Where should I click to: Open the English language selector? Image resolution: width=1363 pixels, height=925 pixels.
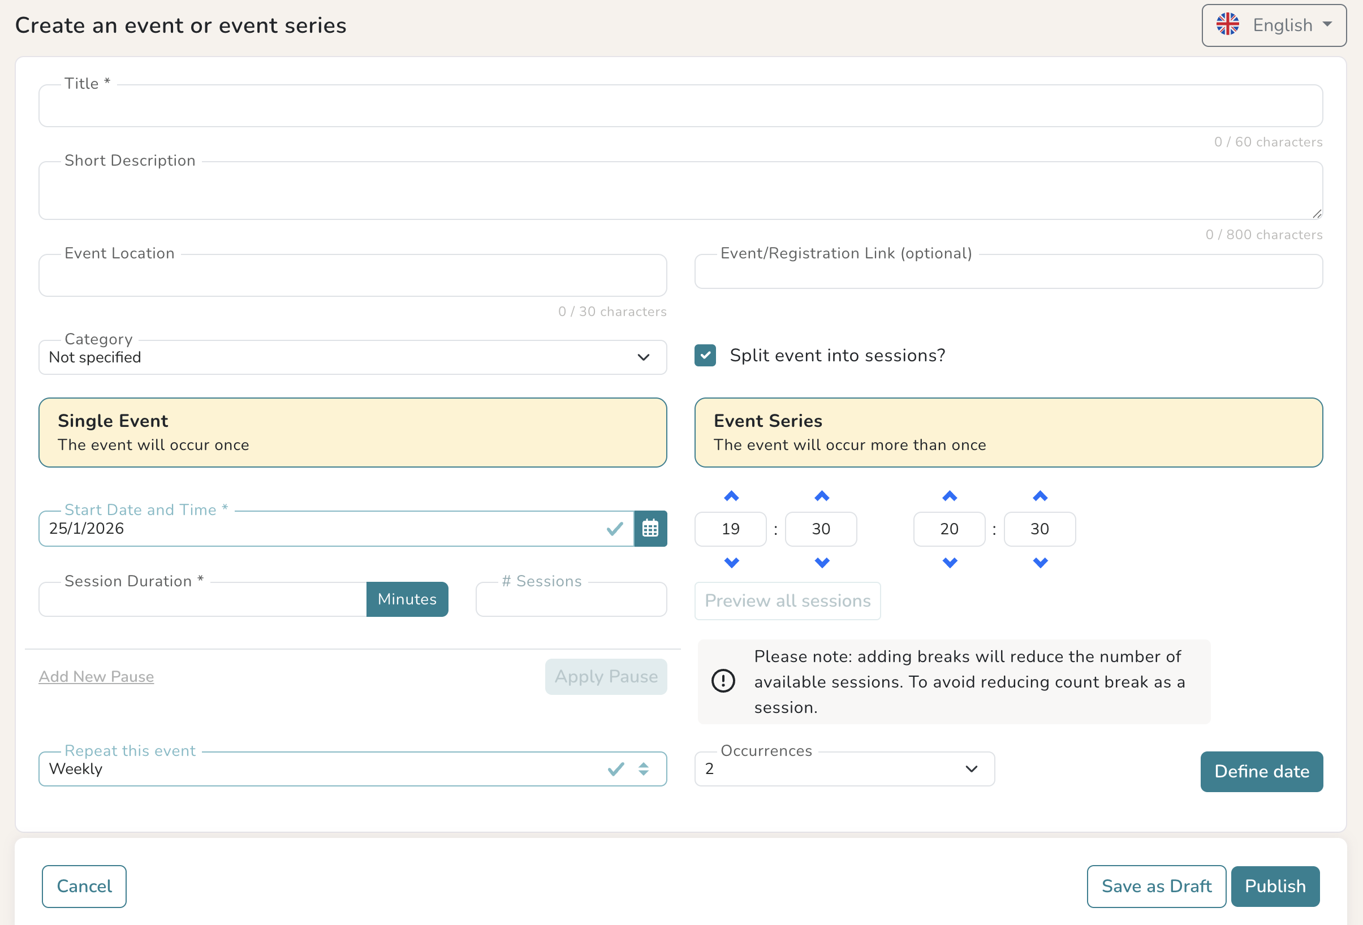(x=1273, y=25)
